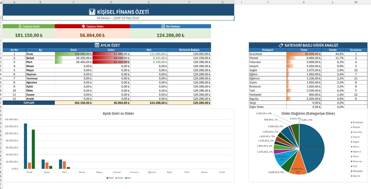Screen dimensions: 371x189
Task: Select Mart net cell 5.130,00 ₺
Action: pyautogui.click(x=149, y=62)
